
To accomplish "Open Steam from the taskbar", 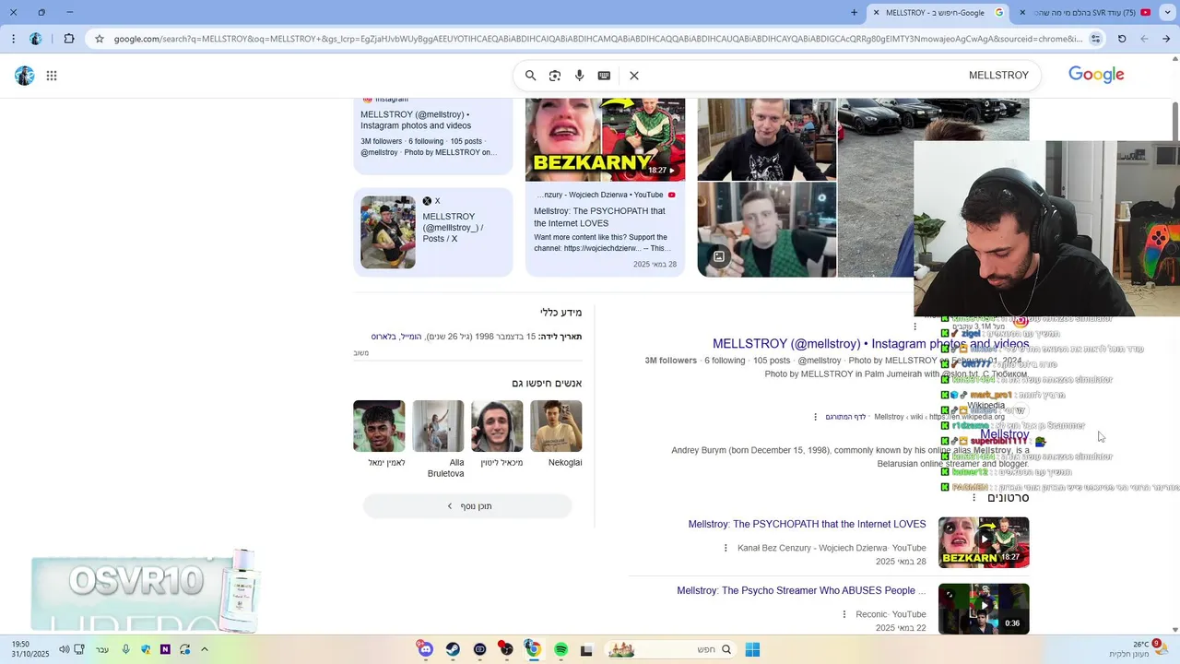I will 453,649.
